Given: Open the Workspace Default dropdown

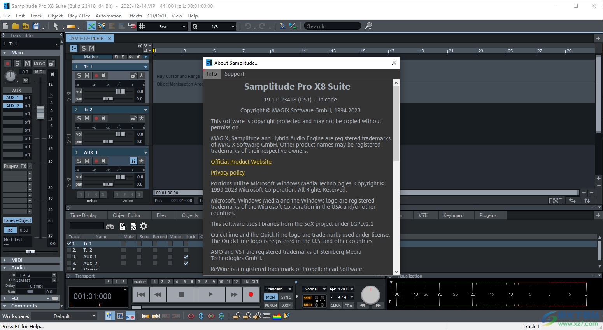Looking at the screenshot, I should pyautogui.click(x=64, y=316).
